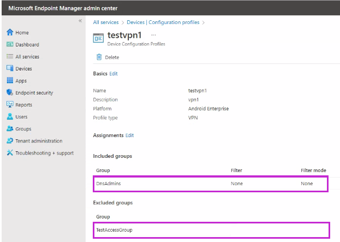Click Device Configuration Profiles subtitle
The image size is (340, 242).
pos(136,44)
